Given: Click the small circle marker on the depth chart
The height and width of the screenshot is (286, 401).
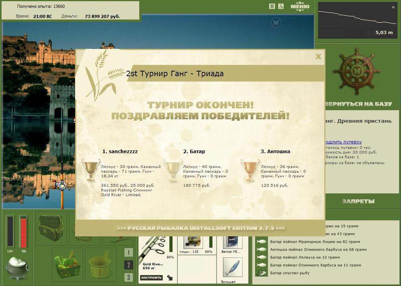Looking at the screenshot, I should (x=393, y=7).
